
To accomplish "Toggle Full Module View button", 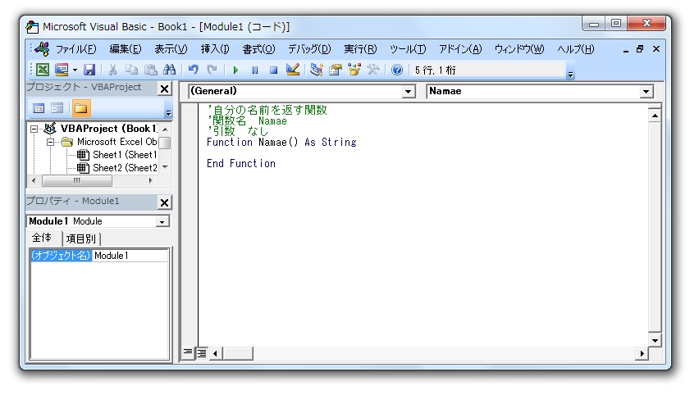I will (x=202, y=353).
